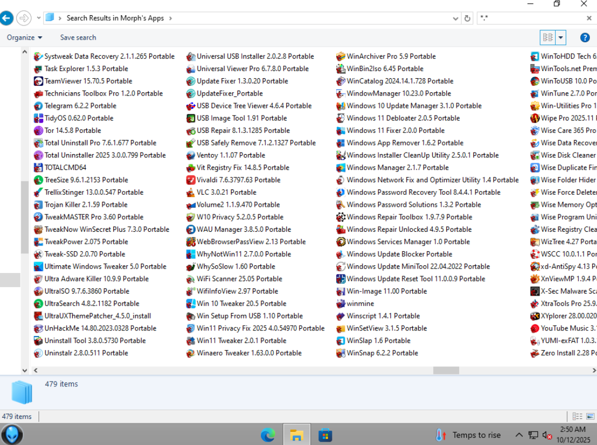Open the address bar history dropdown
This screenshot has height=445, width=597.
click(x=455, y=18)
